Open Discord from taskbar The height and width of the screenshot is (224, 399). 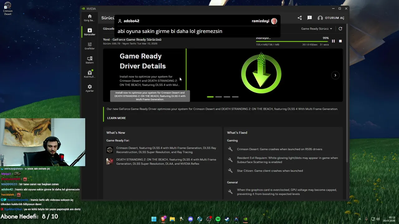190,219
